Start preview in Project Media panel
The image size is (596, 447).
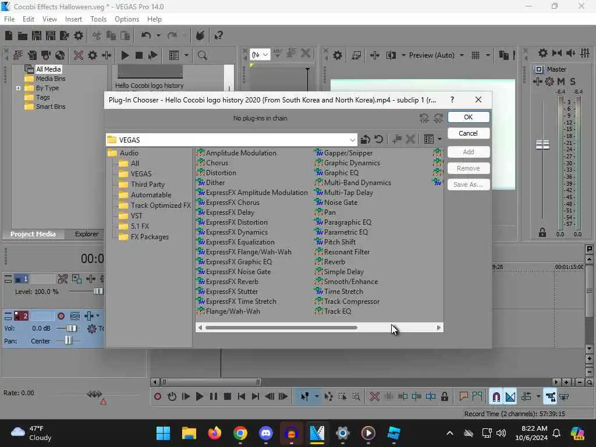(125, 55)
